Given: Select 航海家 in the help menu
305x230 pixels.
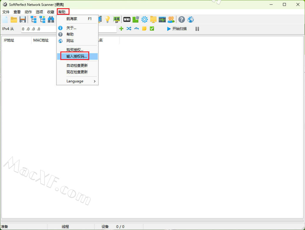Looking at the screenshot, I should click(x=77, y=19).
